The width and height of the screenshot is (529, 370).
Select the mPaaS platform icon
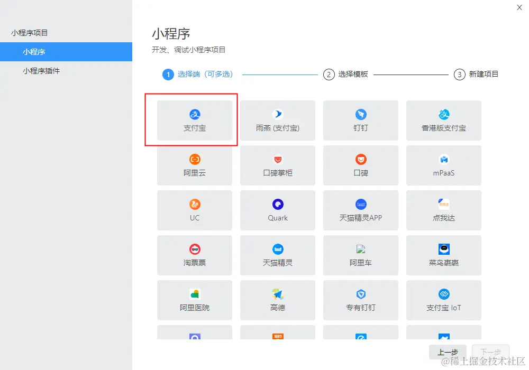click(444, 160)
